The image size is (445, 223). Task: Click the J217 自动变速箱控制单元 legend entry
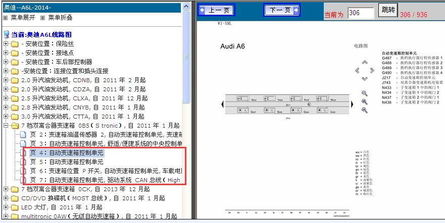(409, 77)
